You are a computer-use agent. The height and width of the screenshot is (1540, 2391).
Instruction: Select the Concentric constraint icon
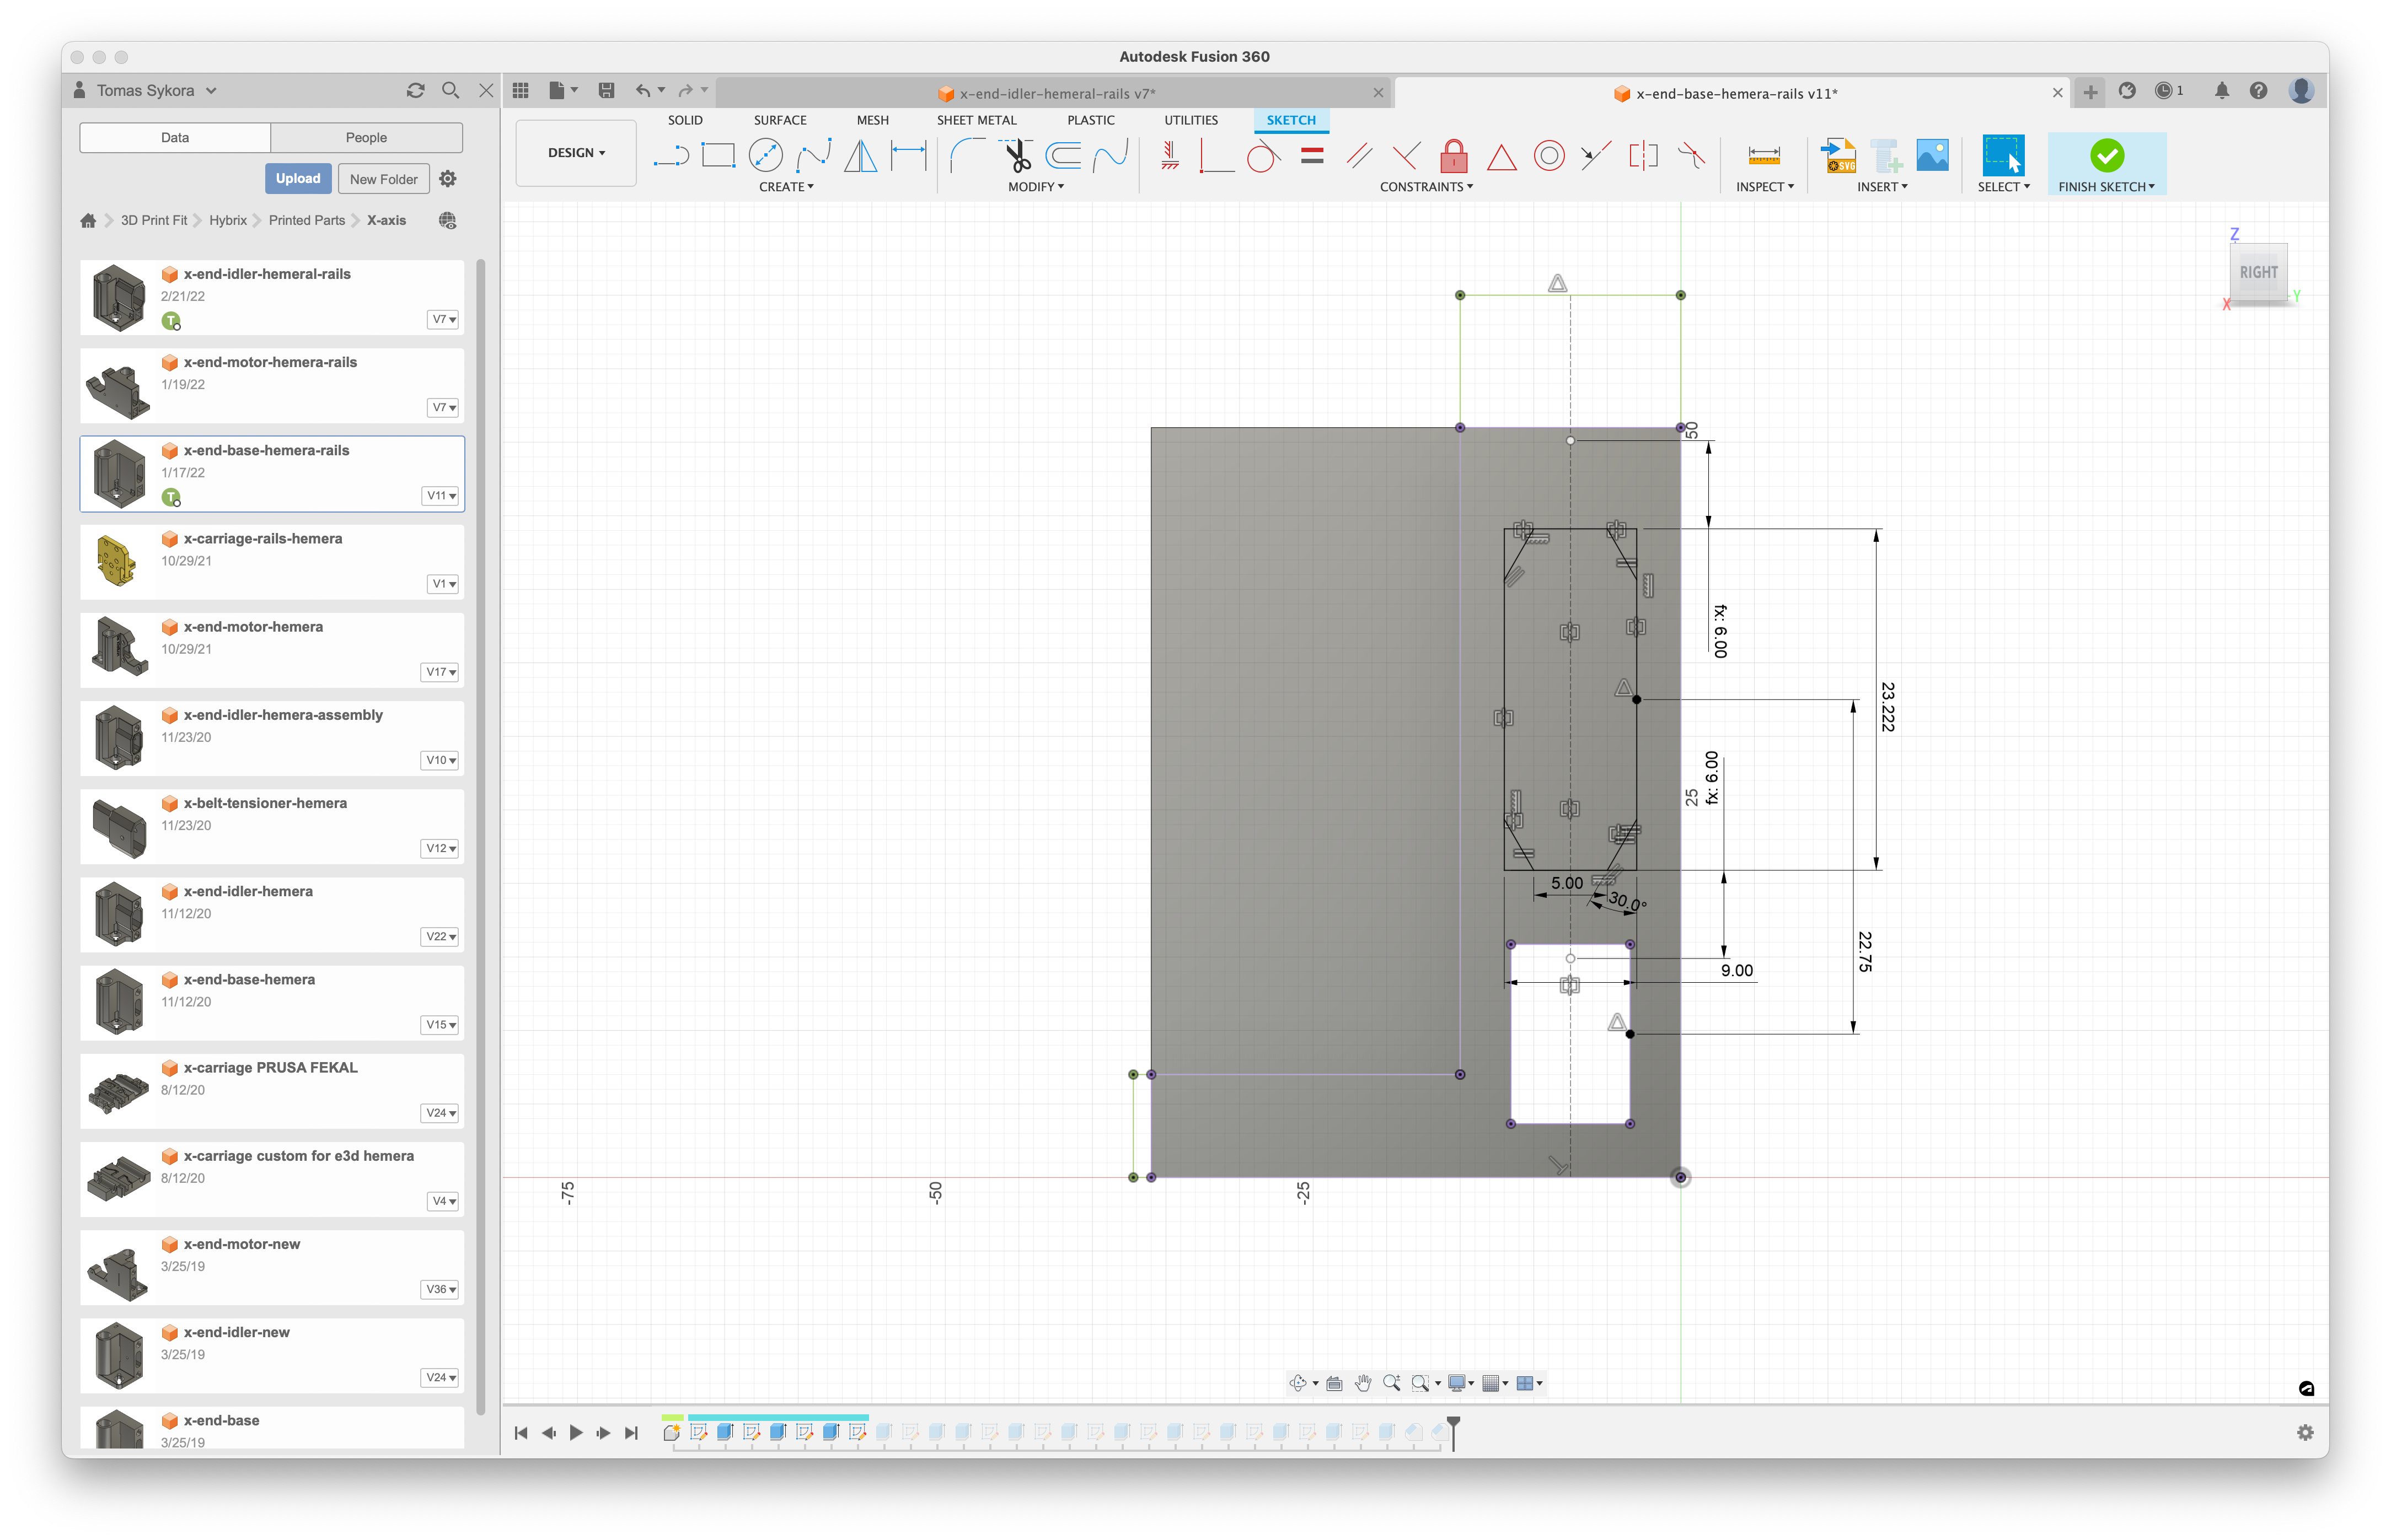[1548, 156]
